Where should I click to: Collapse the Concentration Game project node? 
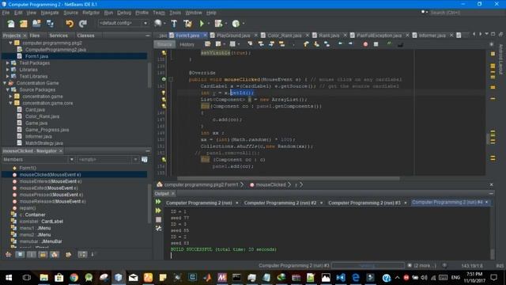pyautogui.click(x=5, y=83)
